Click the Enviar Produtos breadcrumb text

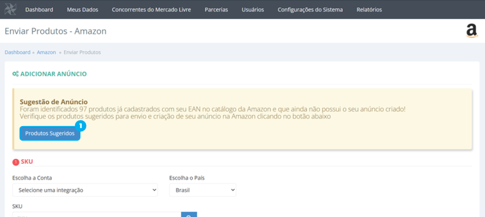point(82,52)
